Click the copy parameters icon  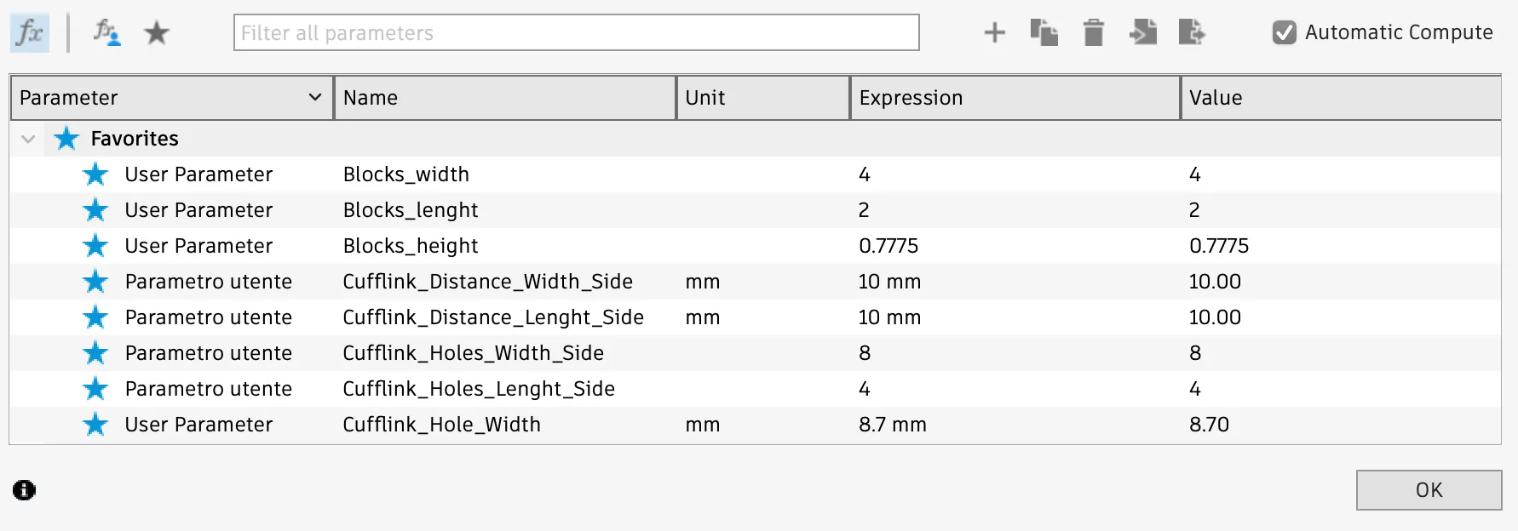(1044, 33)
